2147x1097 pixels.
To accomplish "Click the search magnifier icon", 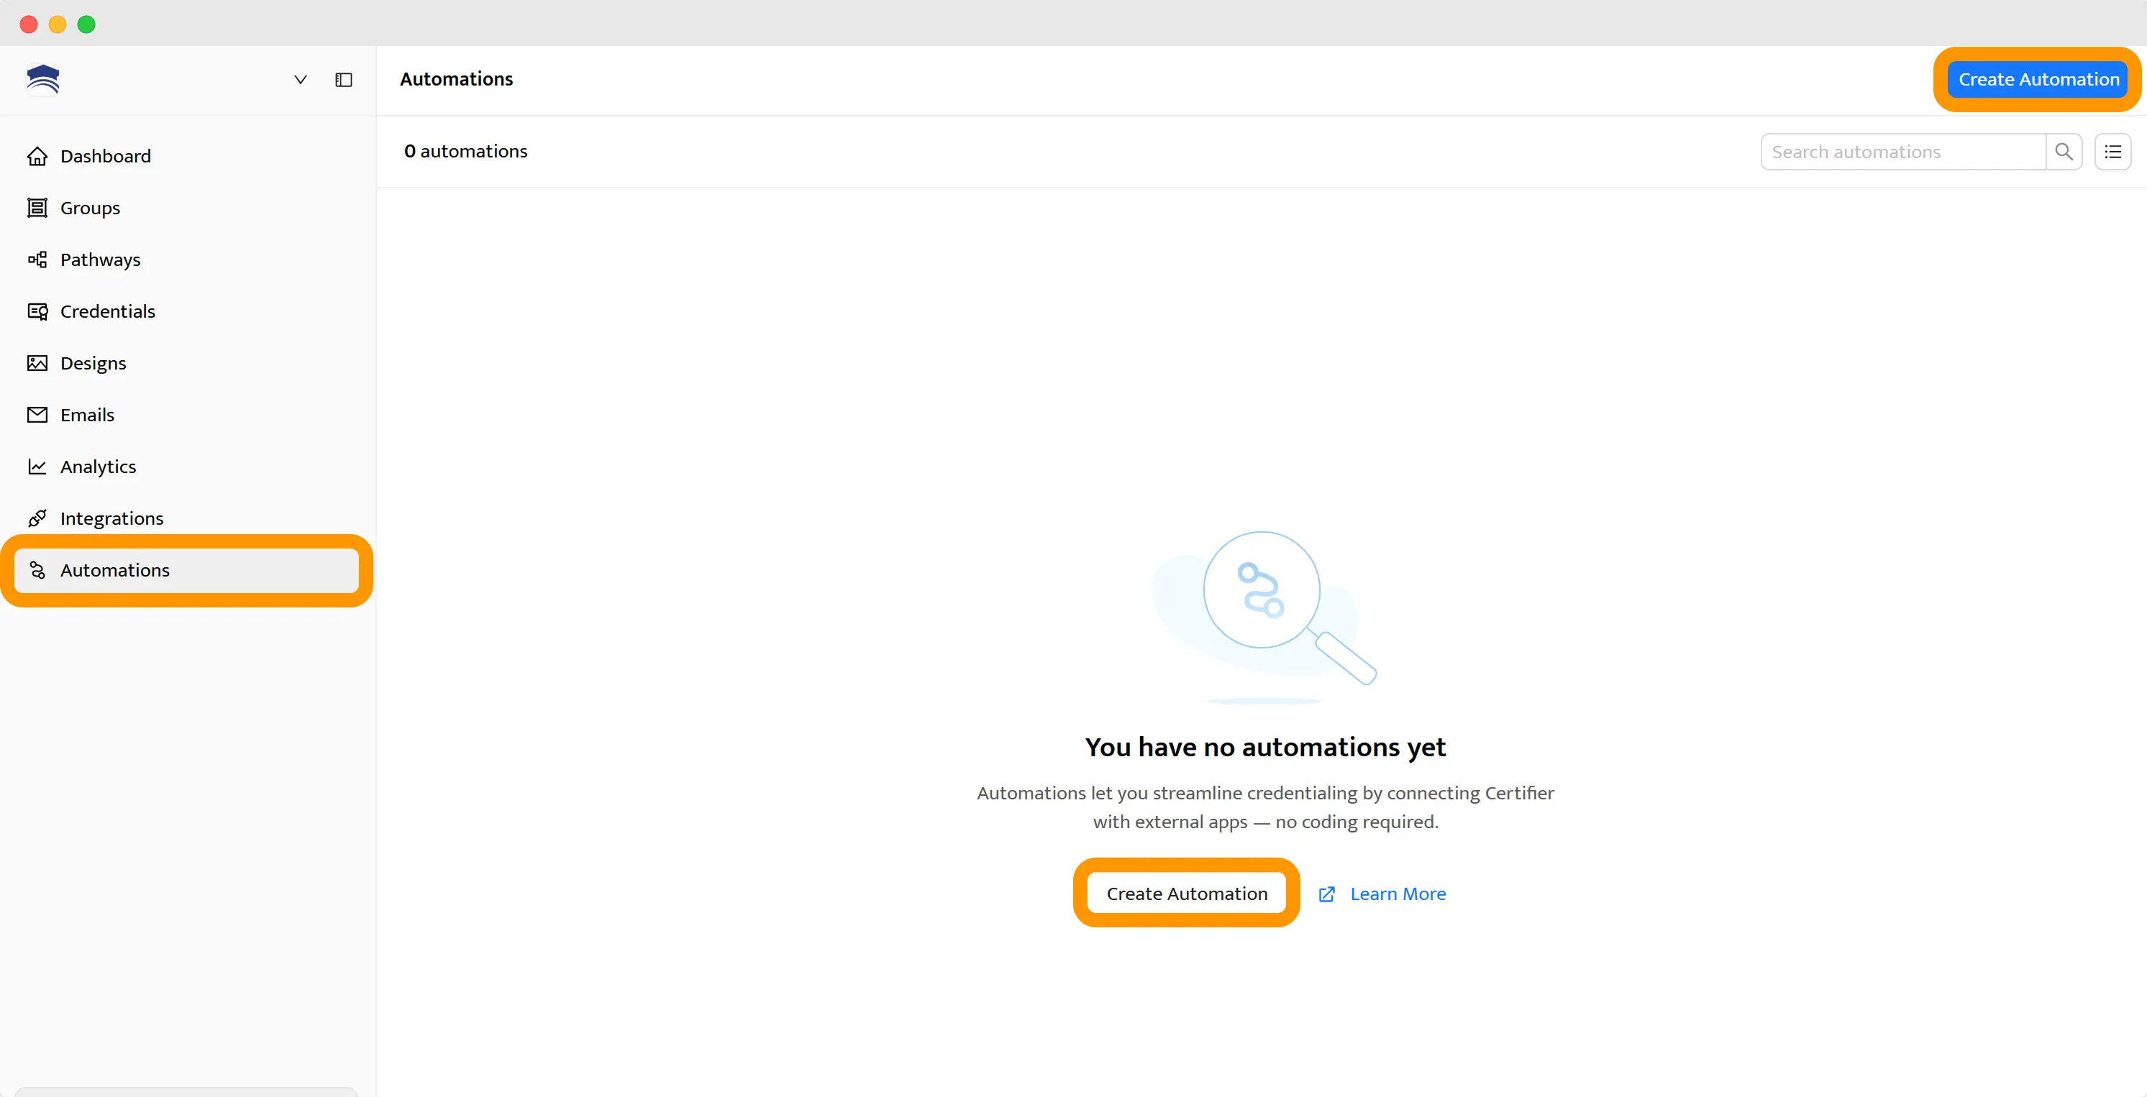I will (2064, 152).
